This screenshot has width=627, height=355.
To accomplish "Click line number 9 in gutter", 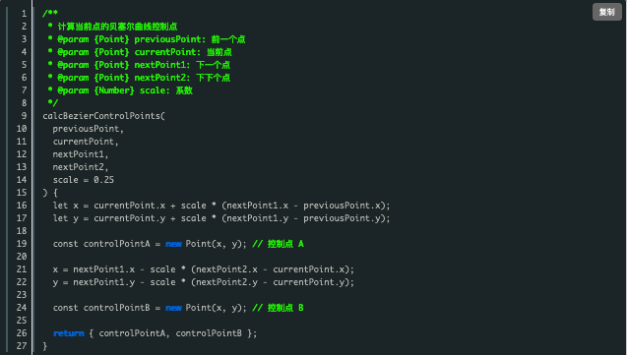I will coord(24,116).
